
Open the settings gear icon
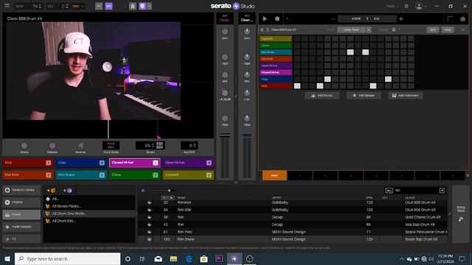pos(406,6)
